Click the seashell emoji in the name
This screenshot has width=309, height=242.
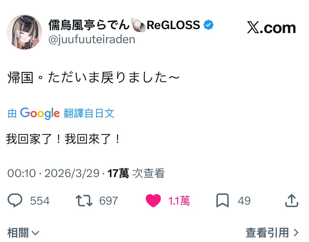[138, 25]
